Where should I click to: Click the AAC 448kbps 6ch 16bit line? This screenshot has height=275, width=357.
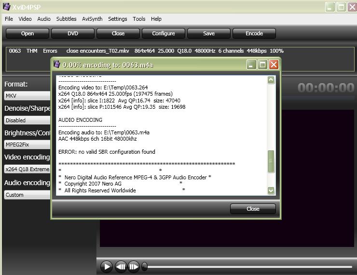click(x=97, y=139)
